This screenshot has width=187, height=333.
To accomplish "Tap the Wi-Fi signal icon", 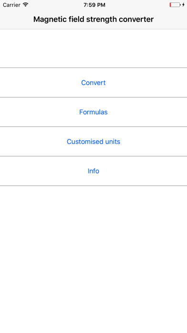I will [x=26, y=5].
